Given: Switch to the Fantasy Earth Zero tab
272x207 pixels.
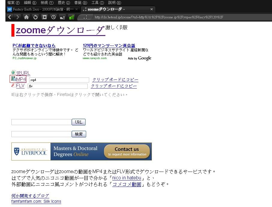Looking at the screenshot, I should tap(43, 9).
